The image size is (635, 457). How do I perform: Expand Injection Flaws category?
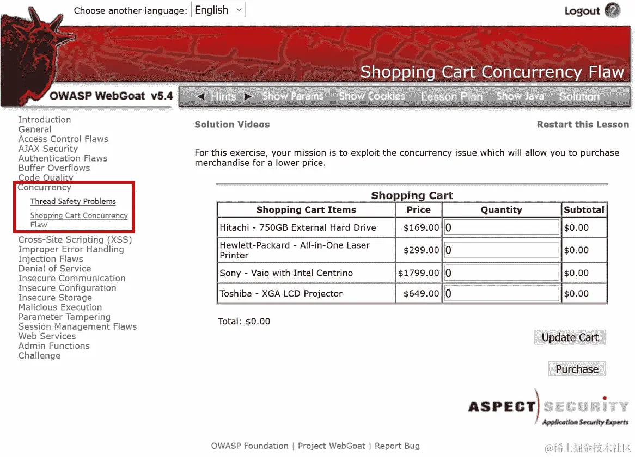[51, 259]
